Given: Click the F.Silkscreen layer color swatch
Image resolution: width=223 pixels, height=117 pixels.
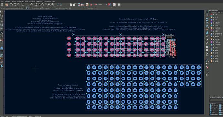Looking at the screenshot, I should click(x=212, y=27).
